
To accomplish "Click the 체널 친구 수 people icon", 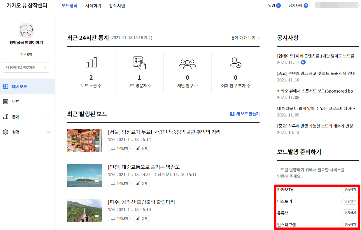I will point(187,62).
